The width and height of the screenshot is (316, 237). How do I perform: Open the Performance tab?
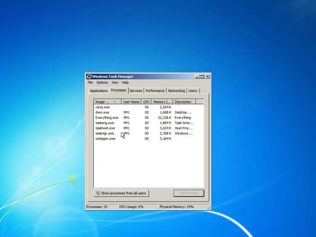point(155,91)
